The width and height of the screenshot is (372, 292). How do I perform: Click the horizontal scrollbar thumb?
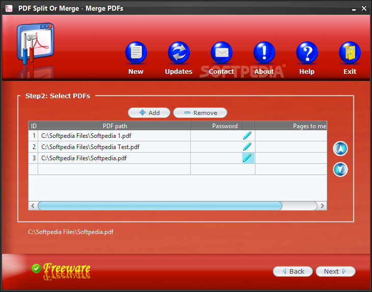[x=160, y=206]
